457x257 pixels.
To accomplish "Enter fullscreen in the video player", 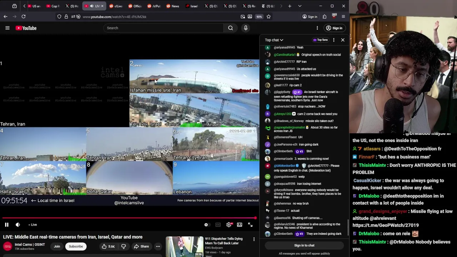I will point(250,225).
